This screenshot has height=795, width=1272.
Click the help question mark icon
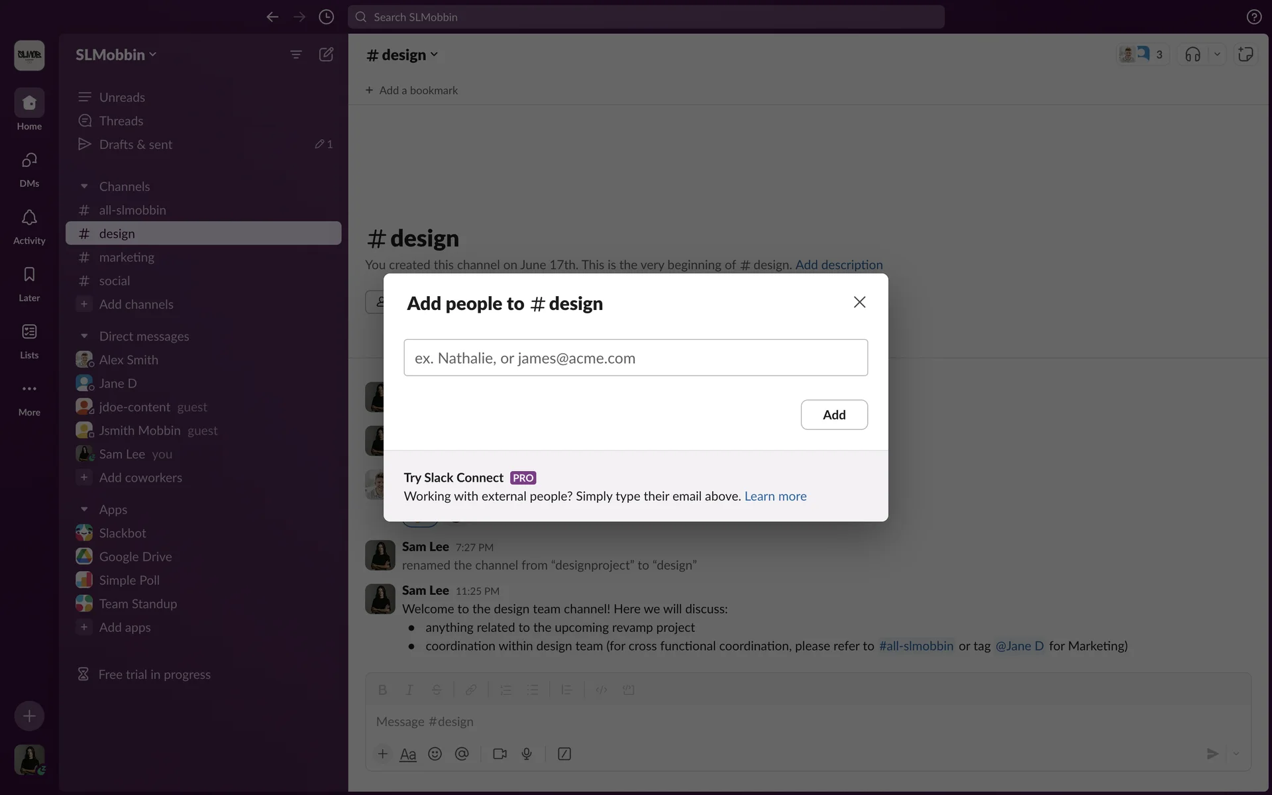click(1253, 17)
